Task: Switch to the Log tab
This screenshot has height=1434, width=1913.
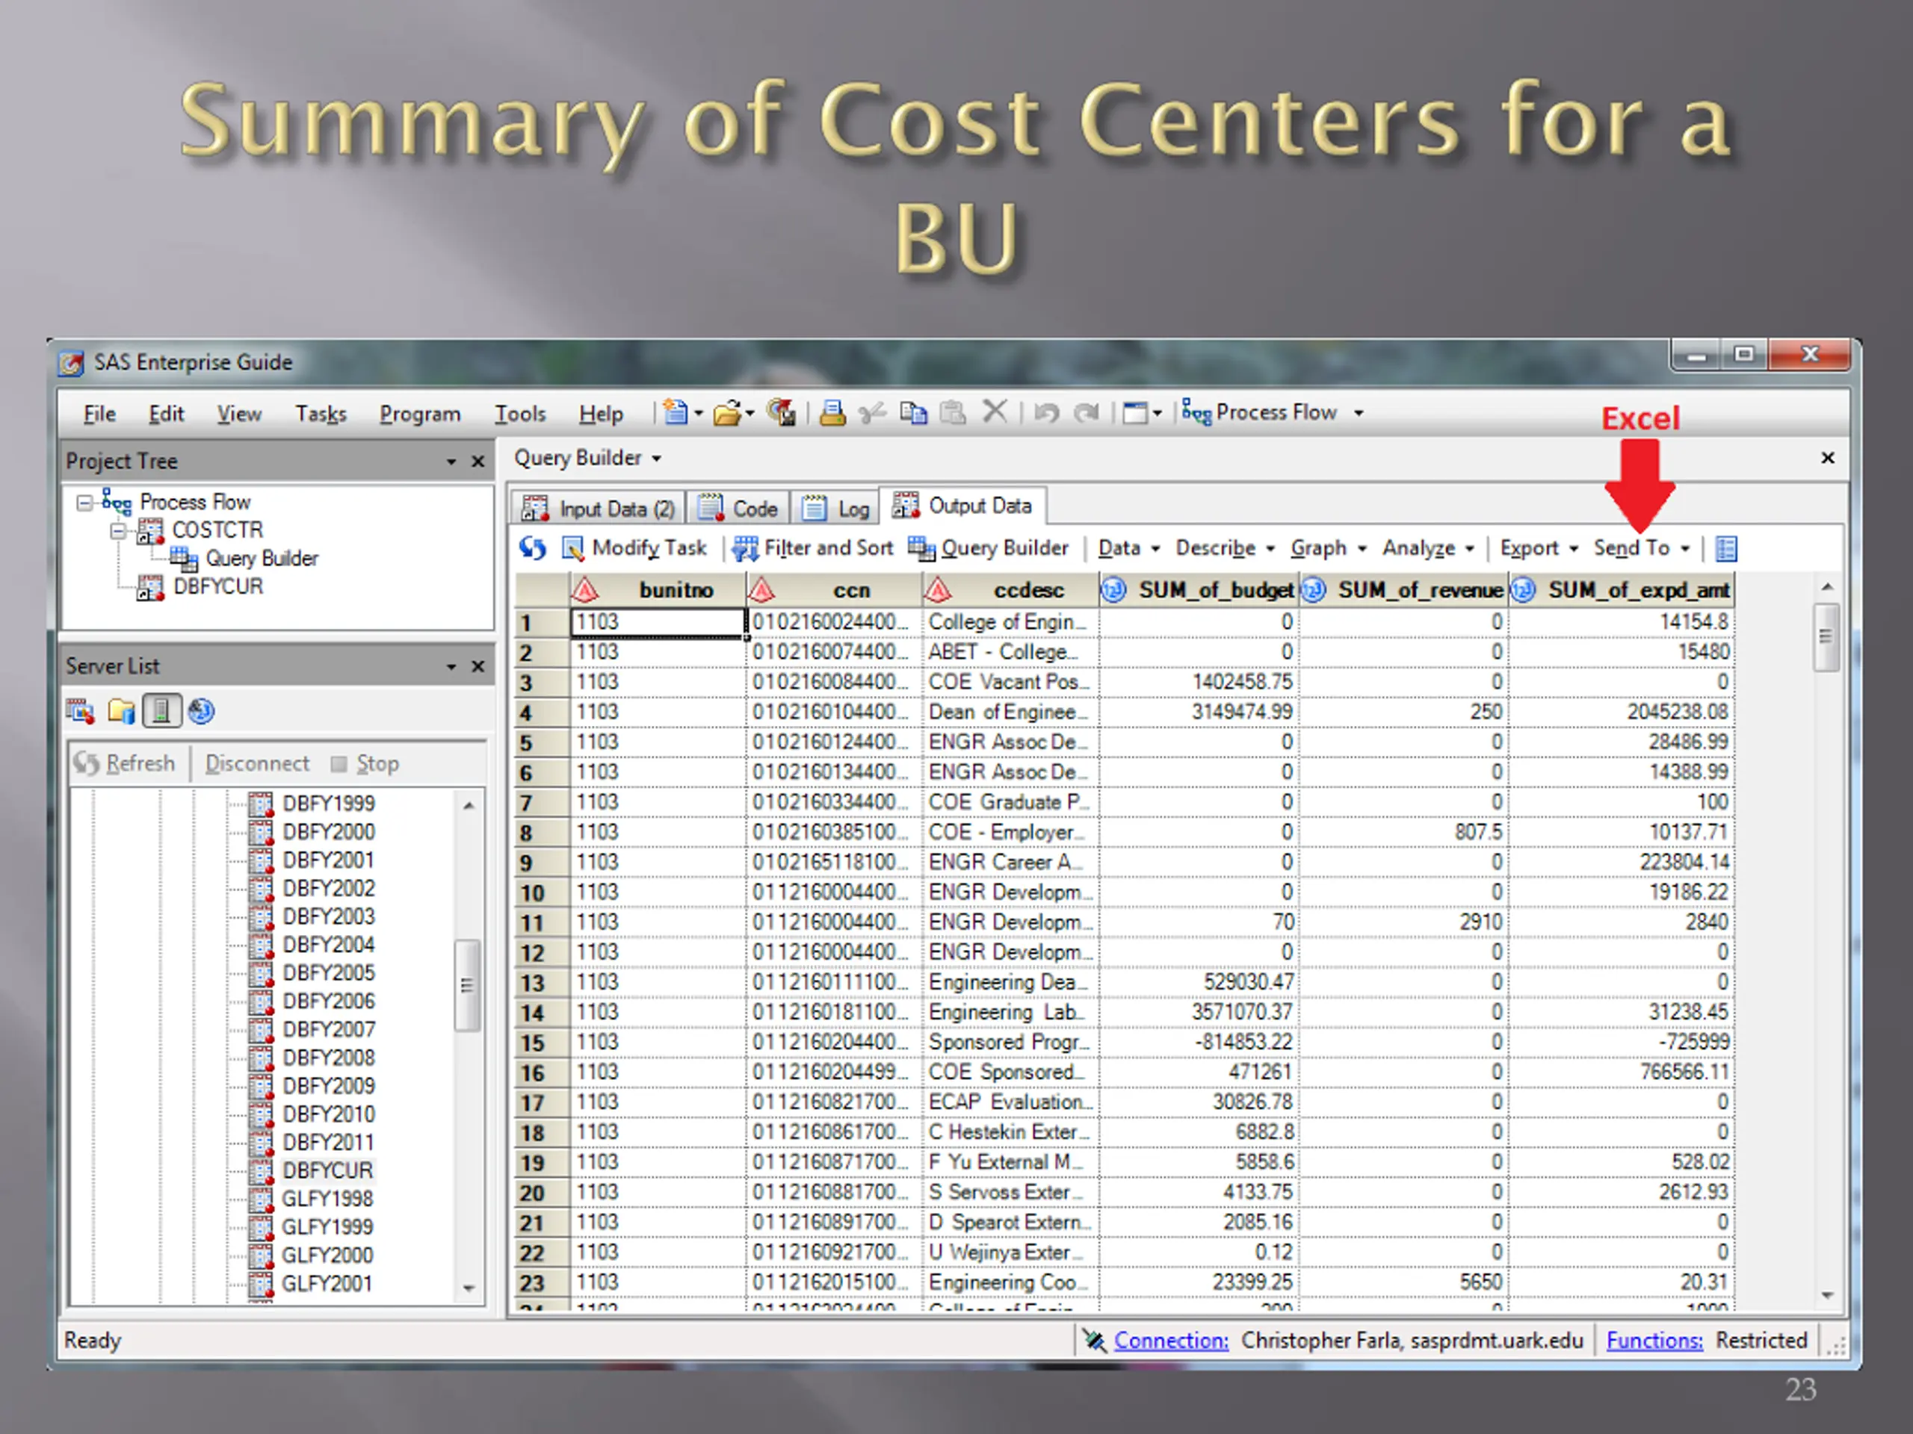Action: coord(837,509)
